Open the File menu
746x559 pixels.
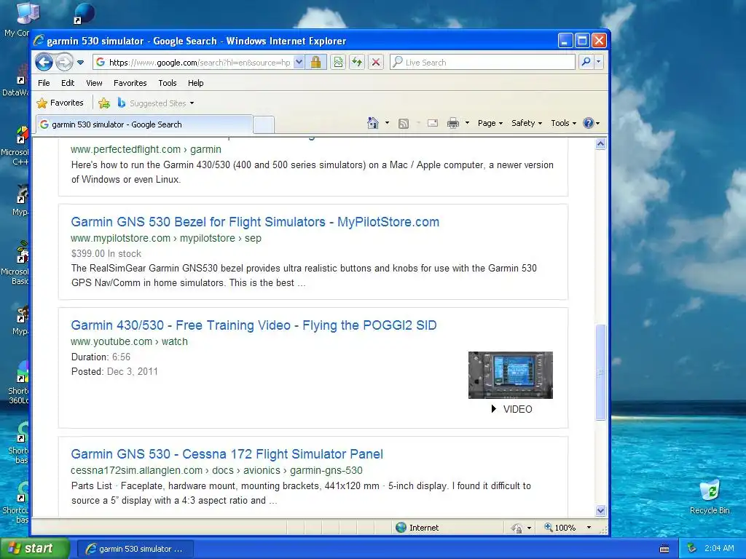click(44, 83)
